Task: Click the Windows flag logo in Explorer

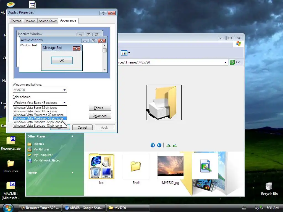Action: pyautogui.click(x=239, y=44)
